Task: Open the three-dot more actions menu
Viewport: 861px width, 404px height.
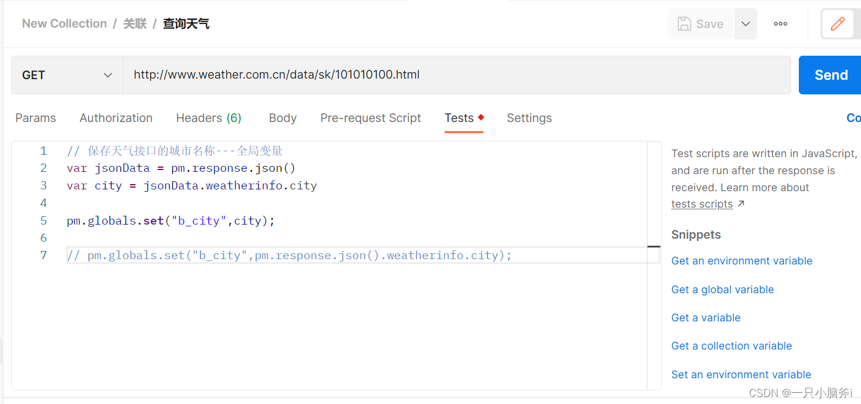Action: pyautogui.click(x=780, y=24)
